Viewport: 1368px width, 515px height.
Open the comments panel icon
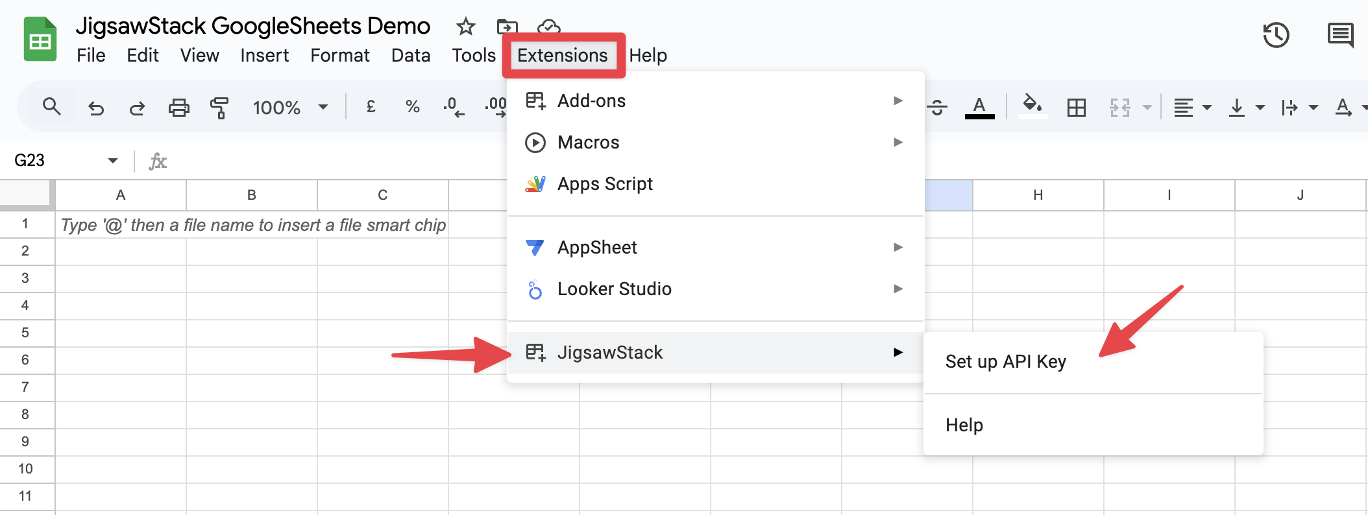(1340, 35)
